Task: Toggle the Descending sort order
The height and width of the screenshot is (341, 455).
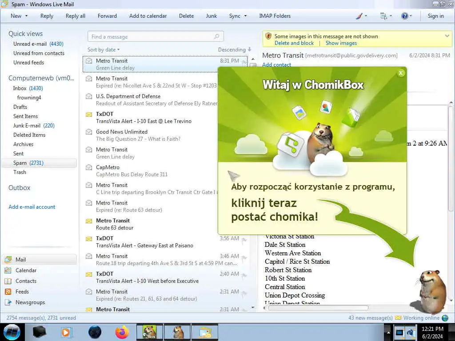Action: point(235,50)
